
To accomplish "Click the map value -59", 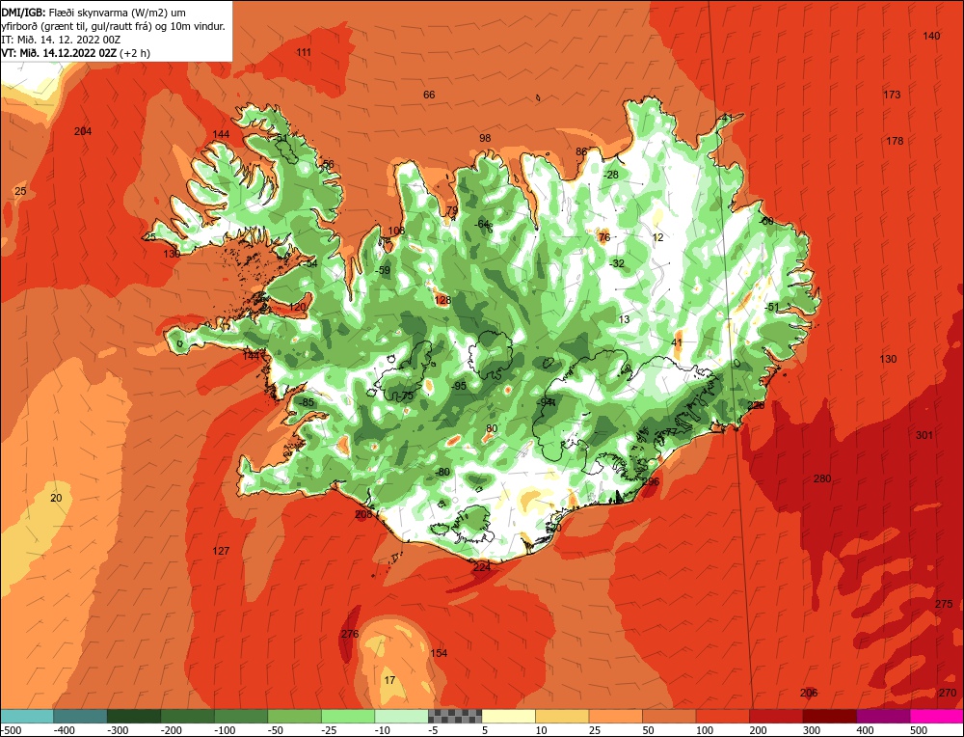I will pos(383,271).
